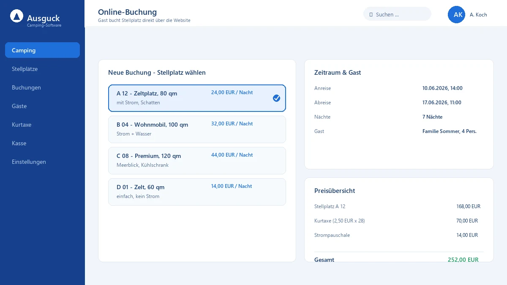507x285 pixels.
Task: Click the Ausguck tent logo icon
Action: pos(16,16)
